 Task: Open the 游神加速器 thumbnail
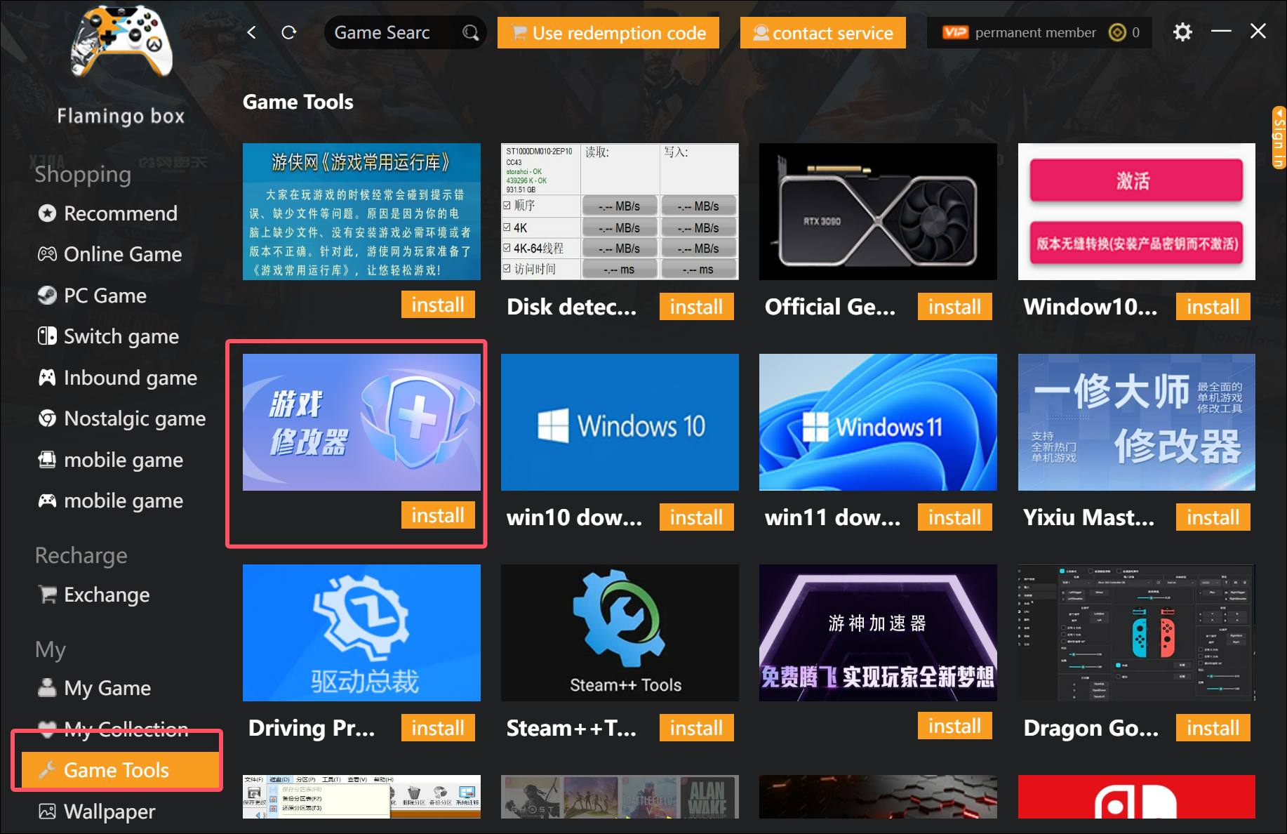click(x=878, y=633)
